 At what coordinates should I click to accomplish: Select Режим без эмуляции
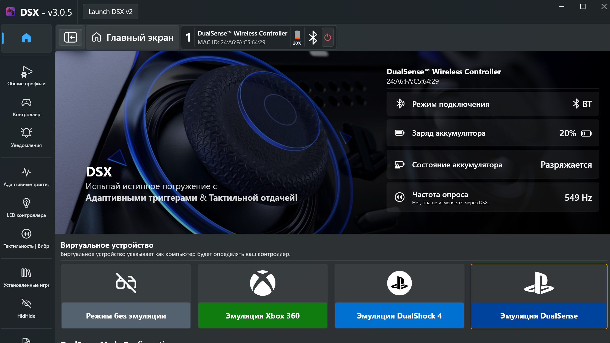(x=126, y=316)
